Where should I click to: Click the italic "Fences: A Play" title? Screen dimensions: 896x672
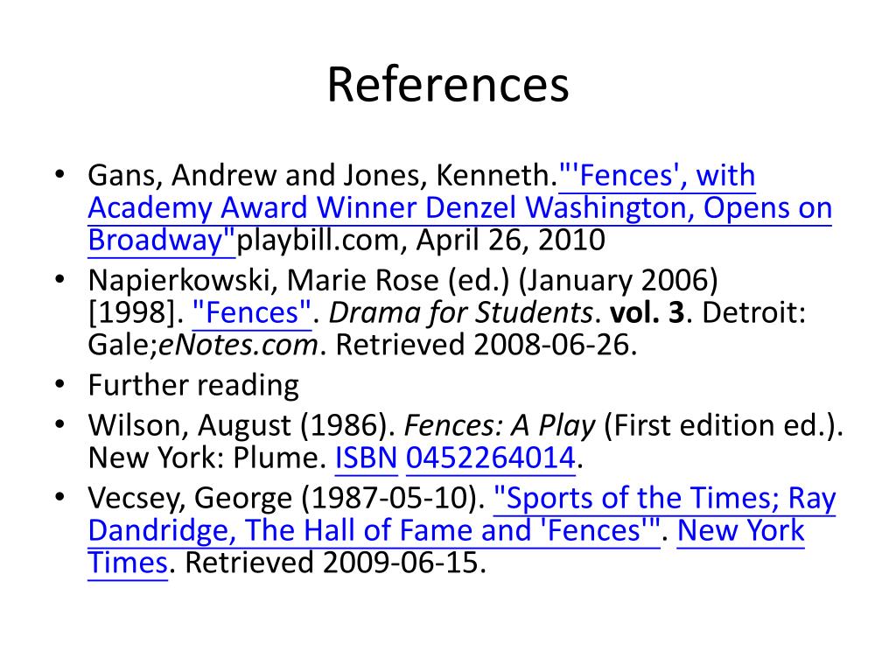point(500,425)
